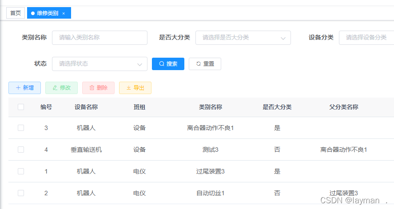Open the 是否大分类 dropdown
This screenshot has height=209, width=394.
[243, 38]
